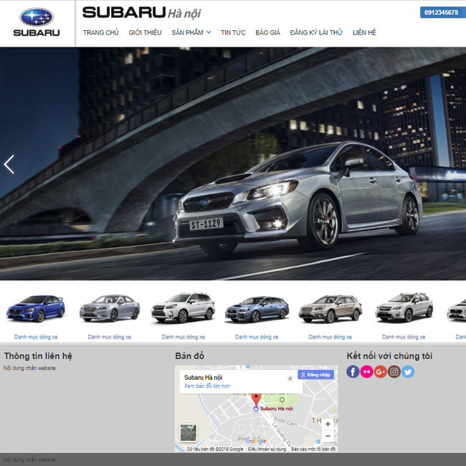Click the 0912345678 phone button
The height and width of the screenshot is (466, 466).
[441, 12]
